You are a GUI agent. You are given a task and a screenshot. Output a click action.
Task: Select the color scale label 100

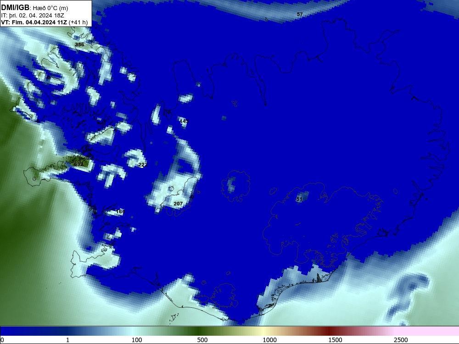click(x=137, y=340)
